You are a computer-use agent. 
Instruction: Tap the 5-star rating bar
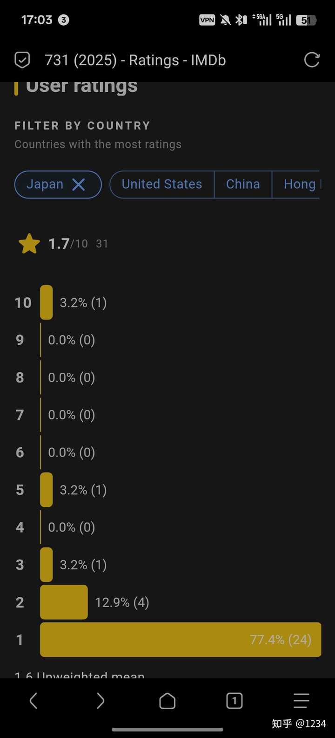coord(46,490)
